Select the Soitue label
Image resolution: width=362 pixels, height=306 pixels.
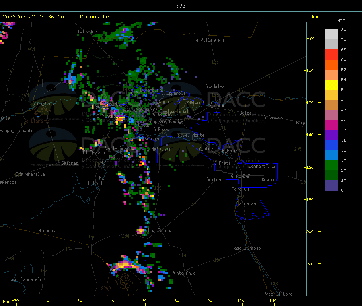[x=214, y=179]
